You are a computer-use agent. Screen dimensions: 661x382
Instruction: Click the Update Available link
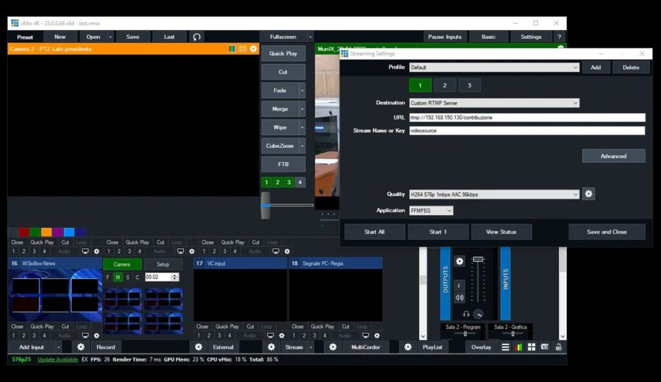[57, 359]
